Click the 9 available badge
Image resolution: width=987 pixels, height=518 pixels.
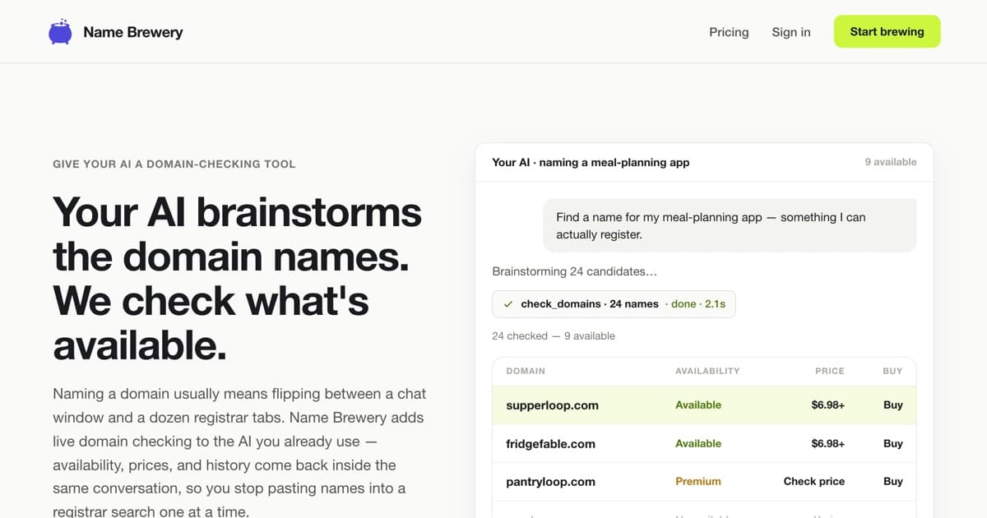pos(890,162)
